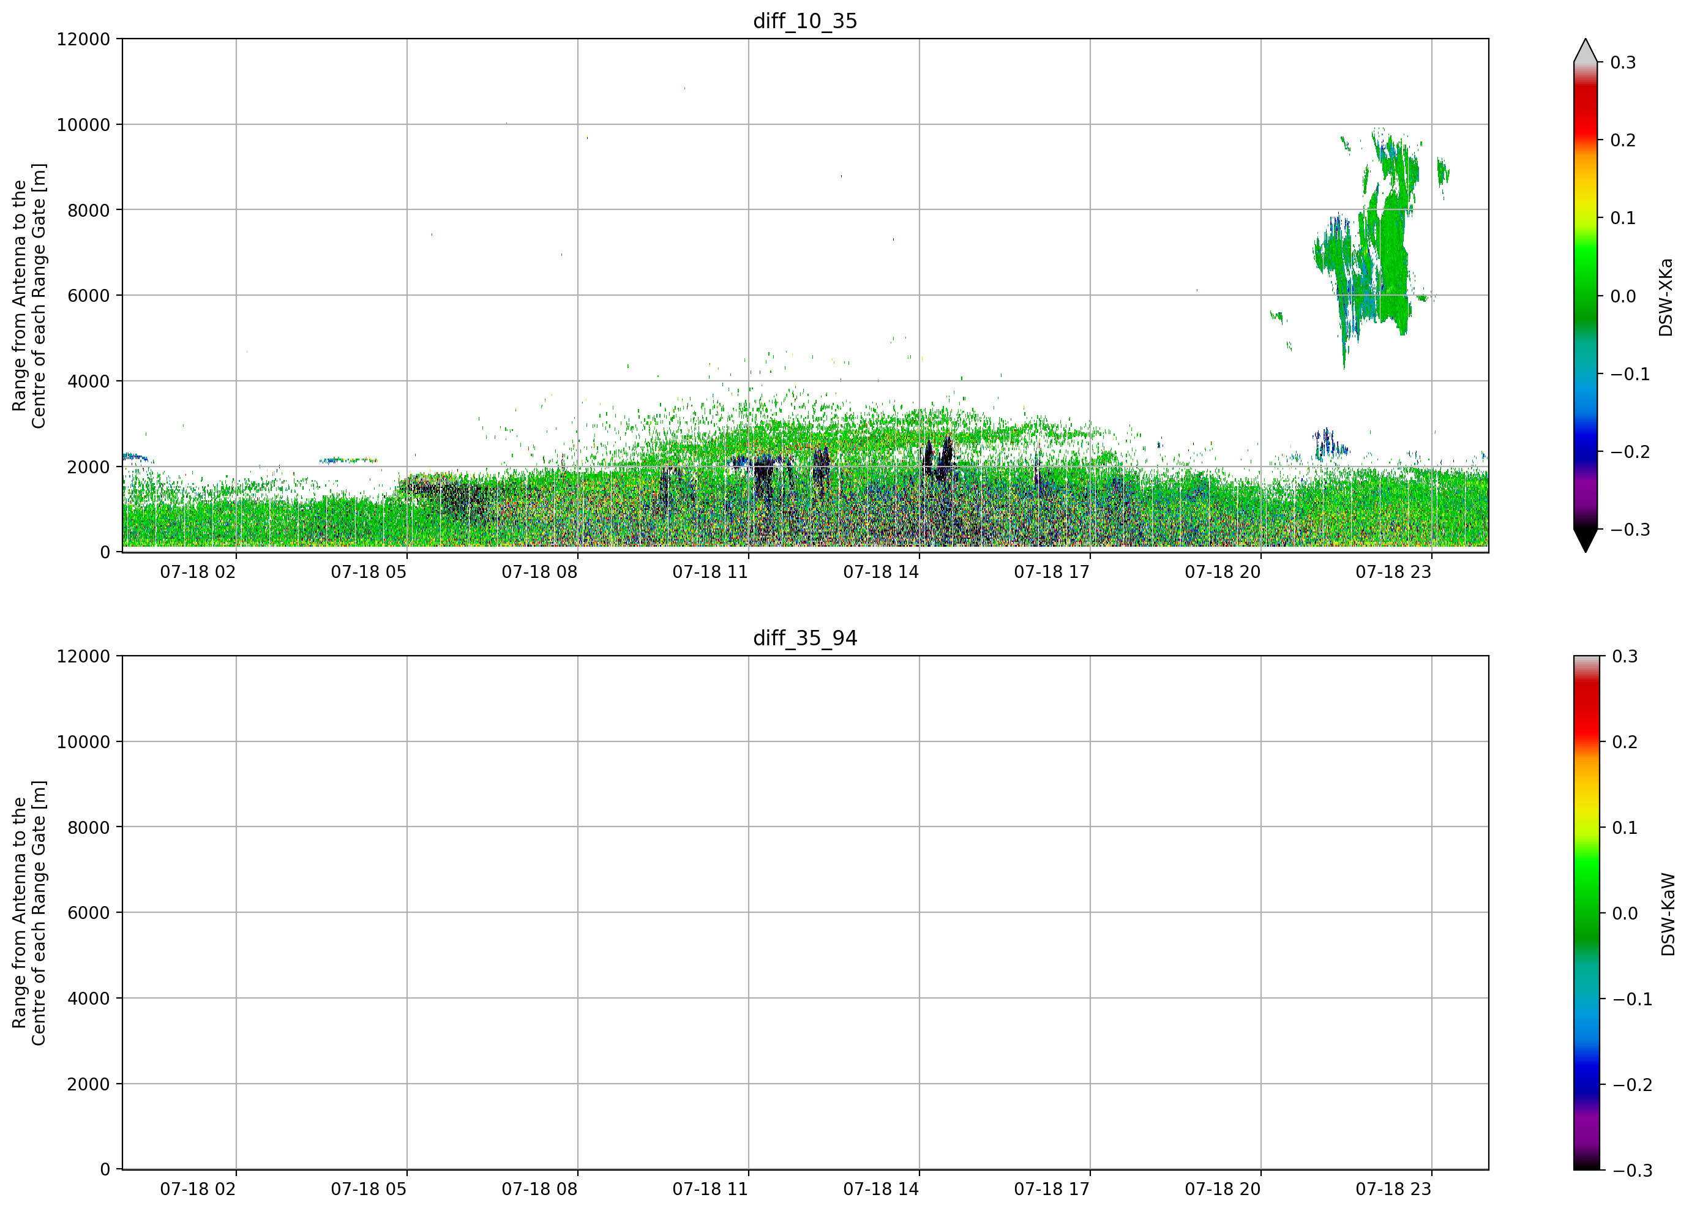Click the 4000 y-tick on diff_10_35 plot

pyautogui.click(x=89, y=381)
